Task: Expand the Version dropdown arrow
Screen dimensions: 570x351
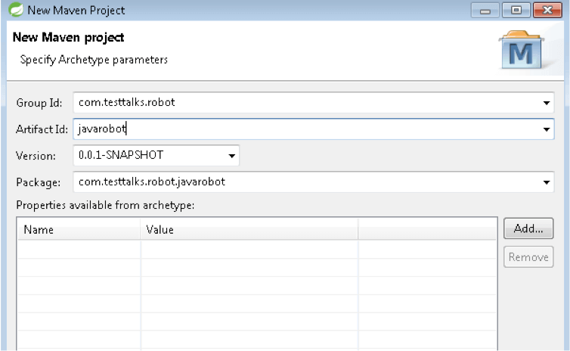Action: click(x=231, y=157)
